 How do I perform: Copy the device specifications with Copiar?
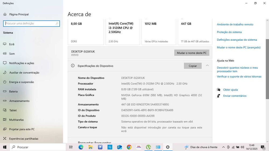[193, 66]
